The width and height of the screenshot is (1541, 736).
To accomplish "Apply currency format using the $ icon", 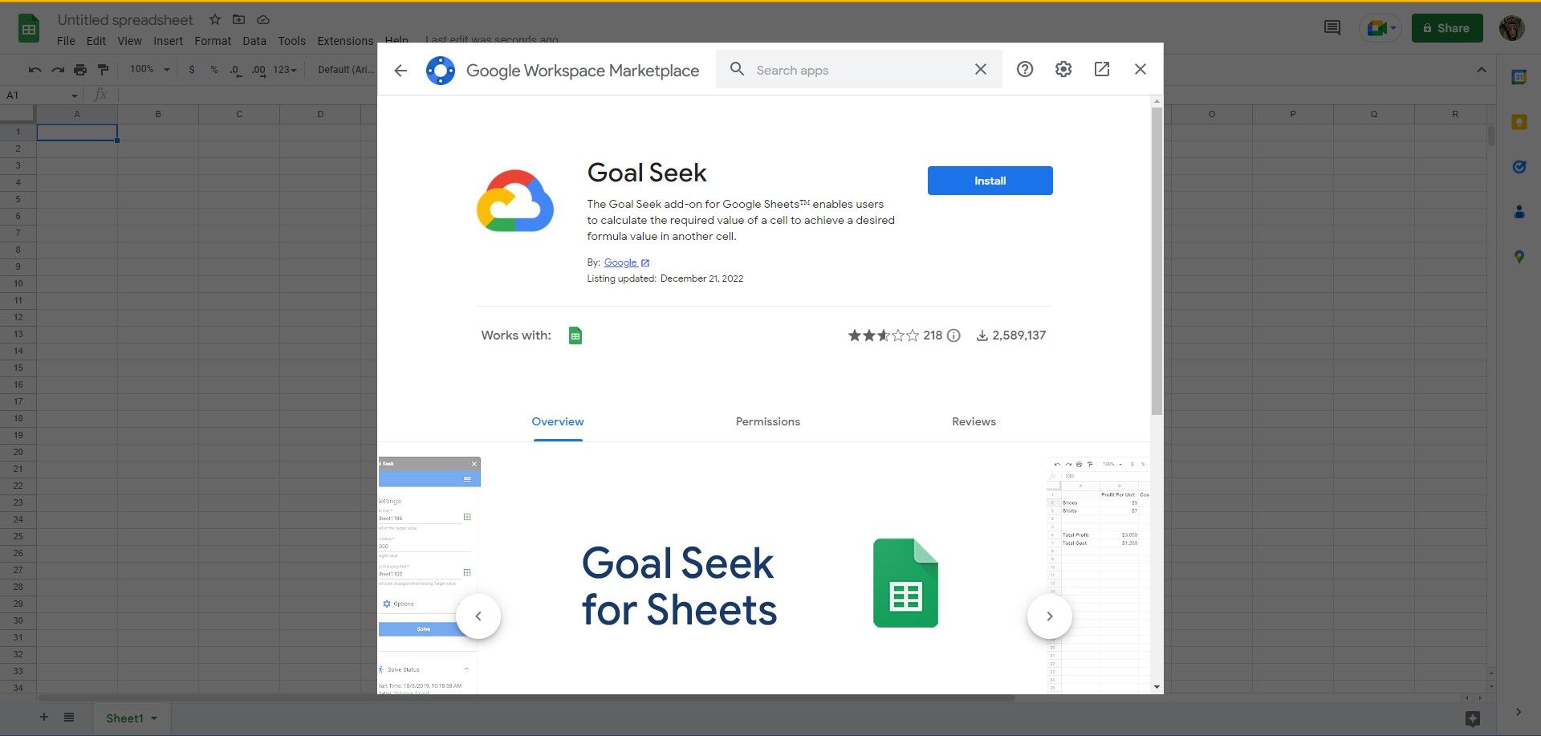I will tap(191, 70).
